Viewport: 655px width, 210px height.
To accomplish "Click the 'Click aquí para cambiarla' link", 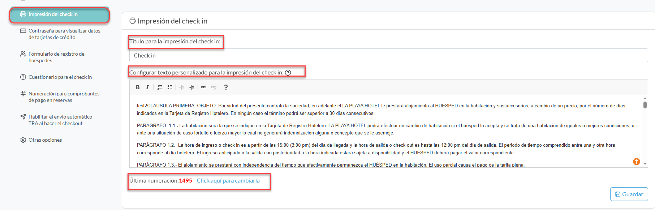I will click(228, 181).
